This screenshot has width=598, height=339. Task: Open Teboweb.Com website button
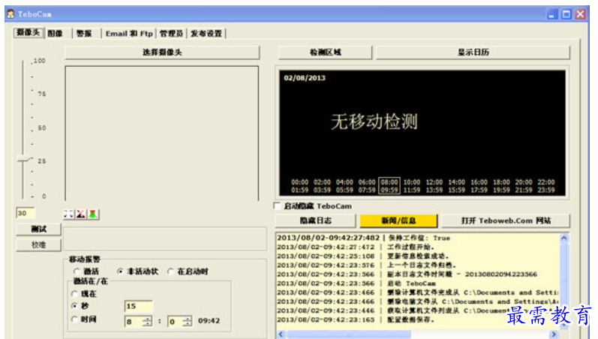[506, 220]
